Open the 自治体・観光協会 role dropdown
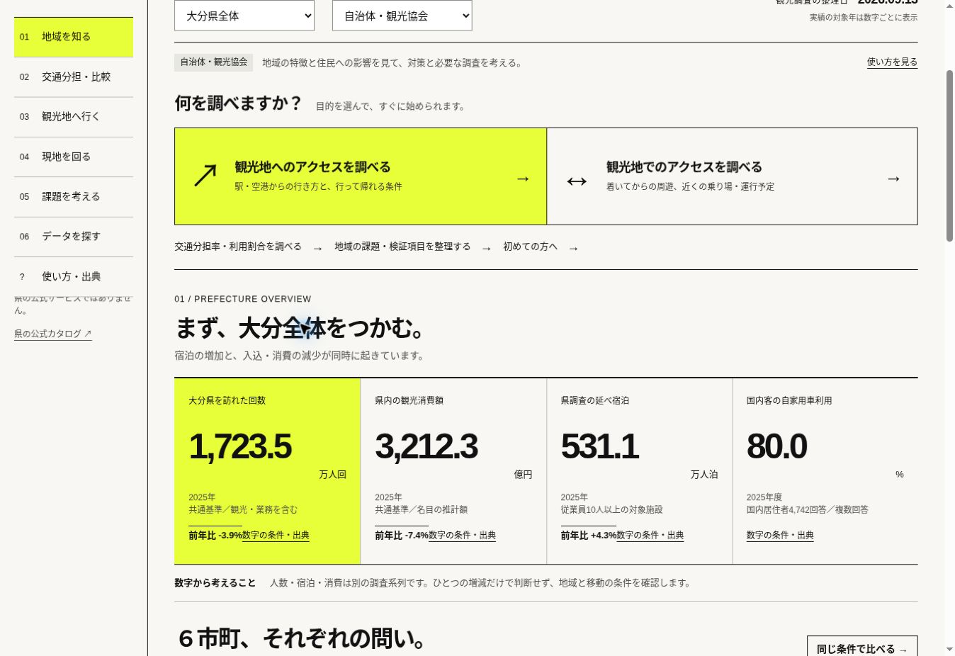955x656 pixels. (402, 16)
